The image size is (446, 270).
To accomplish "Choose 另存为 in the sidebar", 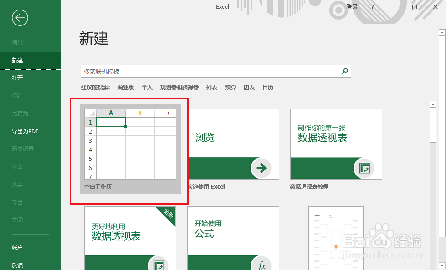I will [x=20, y=114].
